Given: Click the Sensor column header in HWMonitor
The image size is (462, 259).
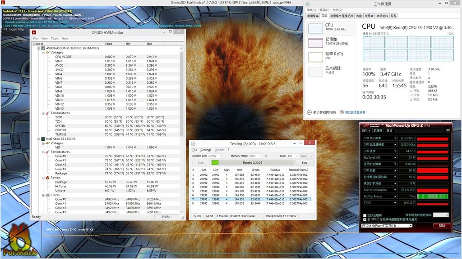Looking at the screenshot, I should pyautogui.click(x=67, y=44).
